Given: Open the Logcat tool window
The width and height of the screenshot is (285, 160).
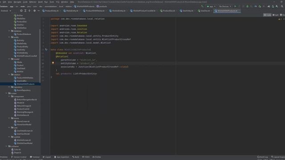Looking at the screenshot, I should 47,157.
